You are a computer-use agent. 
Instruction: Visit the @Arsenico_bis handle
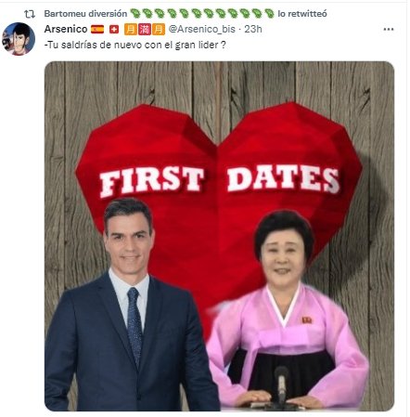click(202, 29)
